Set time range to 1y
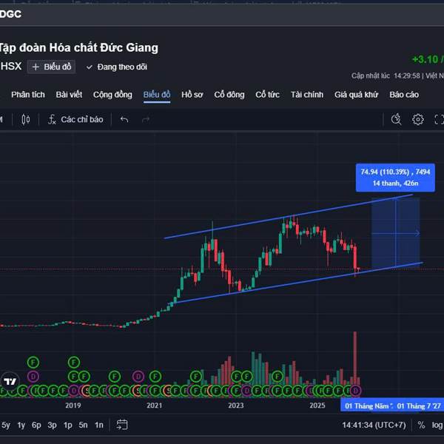This screenshot has height=444, width=444. (21, 425)
